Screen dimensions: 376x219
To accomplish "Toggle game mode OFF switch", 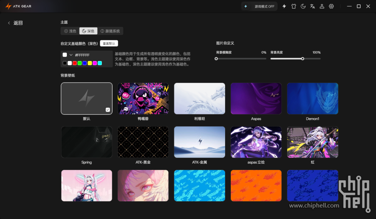I will tap(259, 7).
